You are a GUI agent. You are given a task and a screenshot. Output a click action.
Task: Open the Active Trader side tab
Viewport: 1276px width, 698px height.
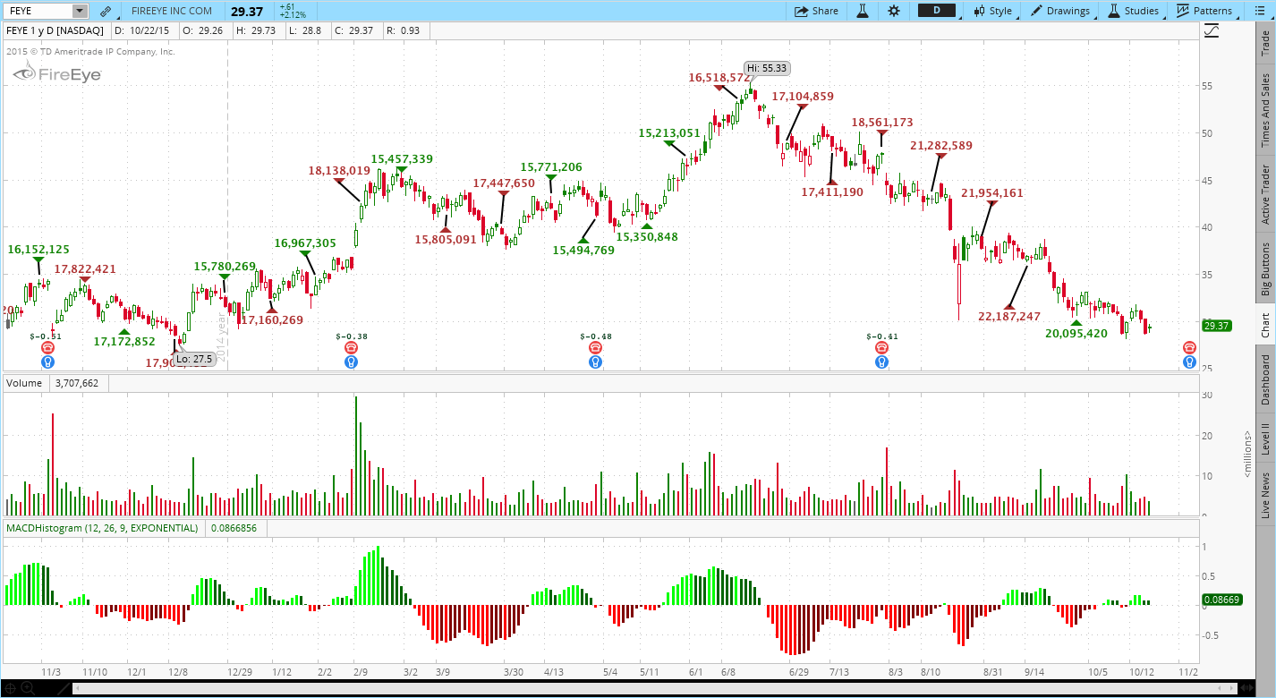[1265, 193]
